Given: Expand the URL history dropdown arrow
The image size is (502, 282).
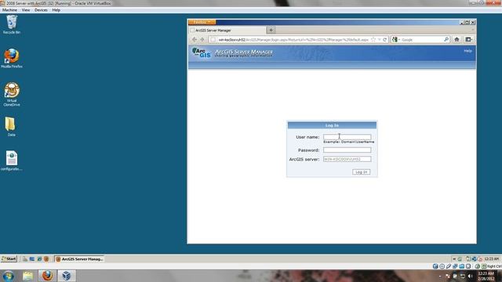Looking at the screenshot, I should pyautogui.click(x=380, y=39).
